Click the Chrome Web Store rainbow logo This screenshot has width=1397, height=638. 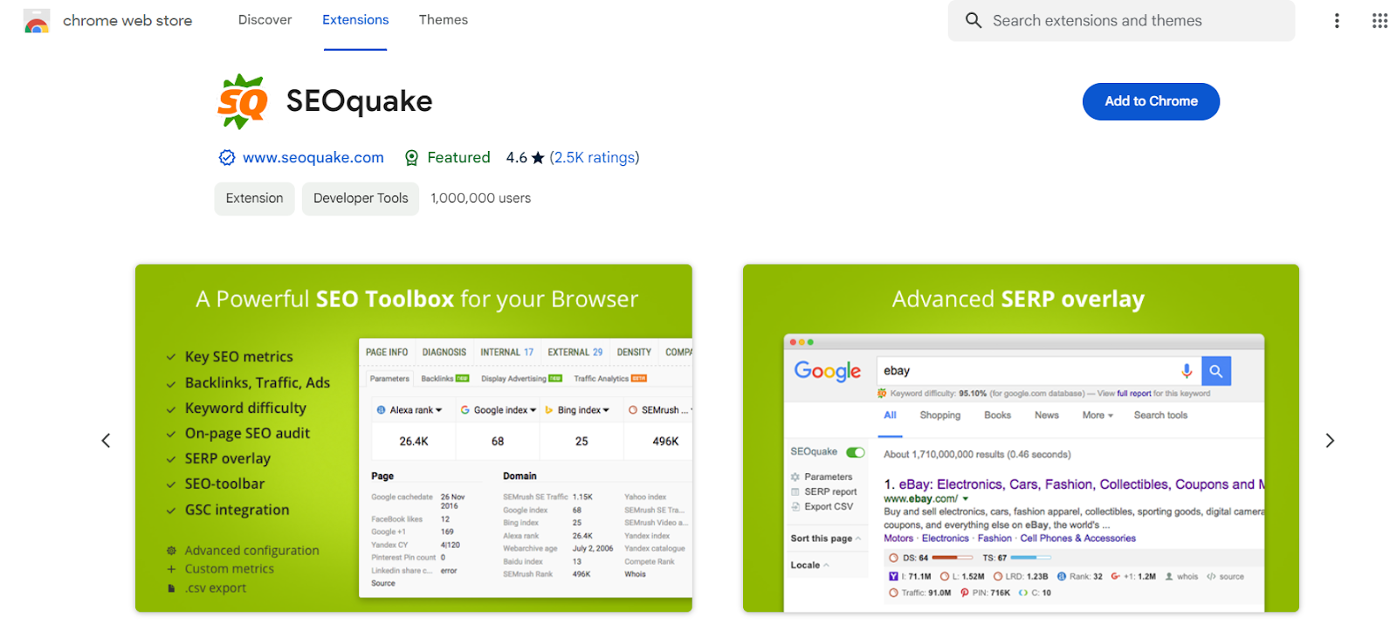37,21
